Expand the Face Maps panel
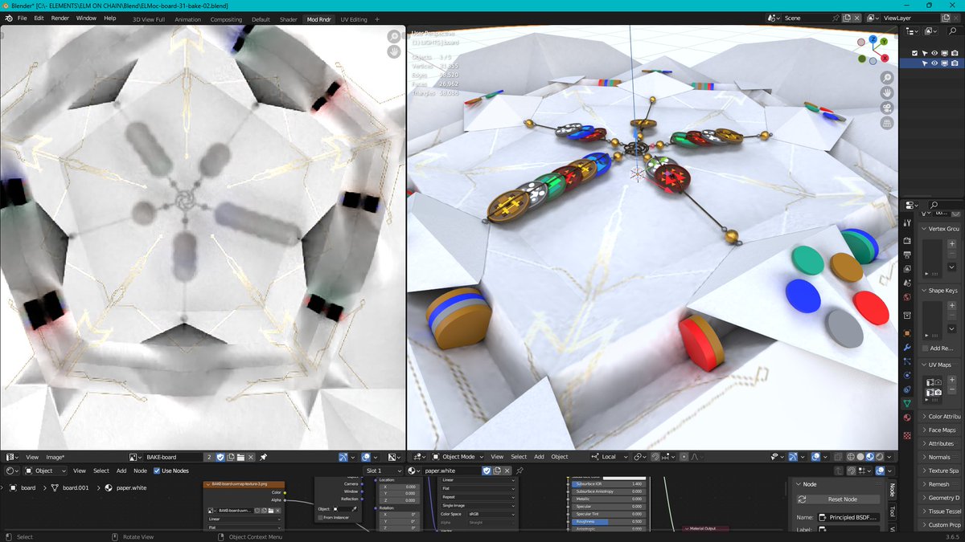This screenshot has width=965, height=542. point(939,430)
